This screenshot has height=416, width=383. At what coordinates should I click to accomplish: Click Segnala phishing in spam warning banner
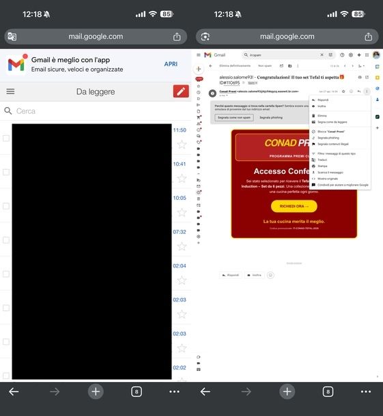[271, 117]
